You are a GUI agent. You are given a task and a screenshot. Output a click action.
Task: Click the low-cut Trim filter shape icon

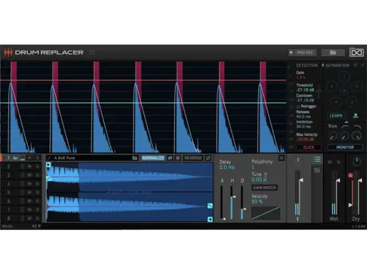(345, 127)
